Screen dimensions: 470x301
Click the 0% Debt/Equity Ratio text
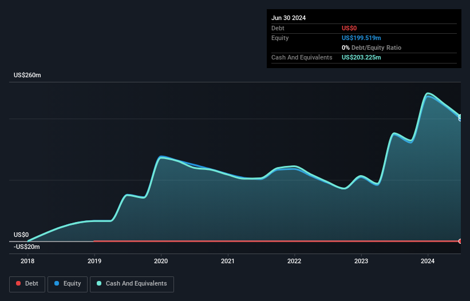372,47
